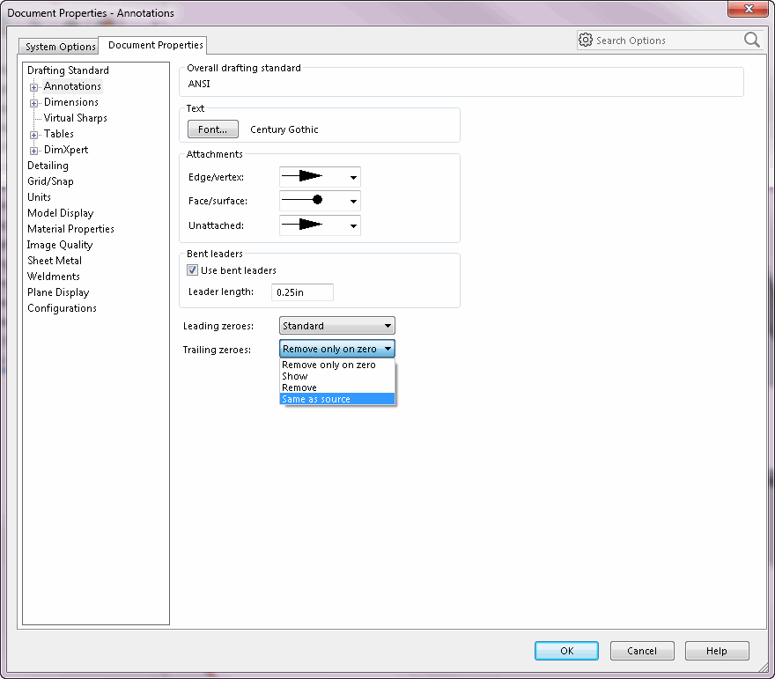This screenshot has height=679, width=775.
Task: Open the Leading zeroes dropdown
Action: 337,326
